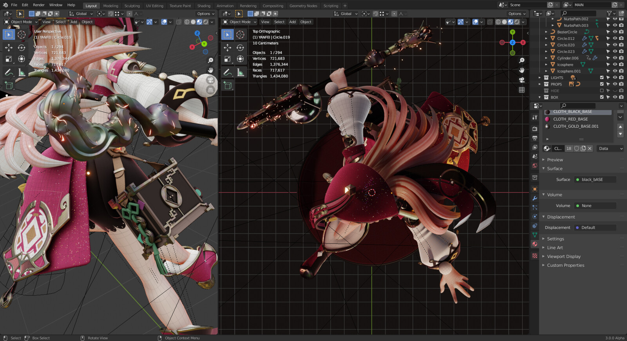Hide Circle.012 with its eye icon

[x=615, y=38]
